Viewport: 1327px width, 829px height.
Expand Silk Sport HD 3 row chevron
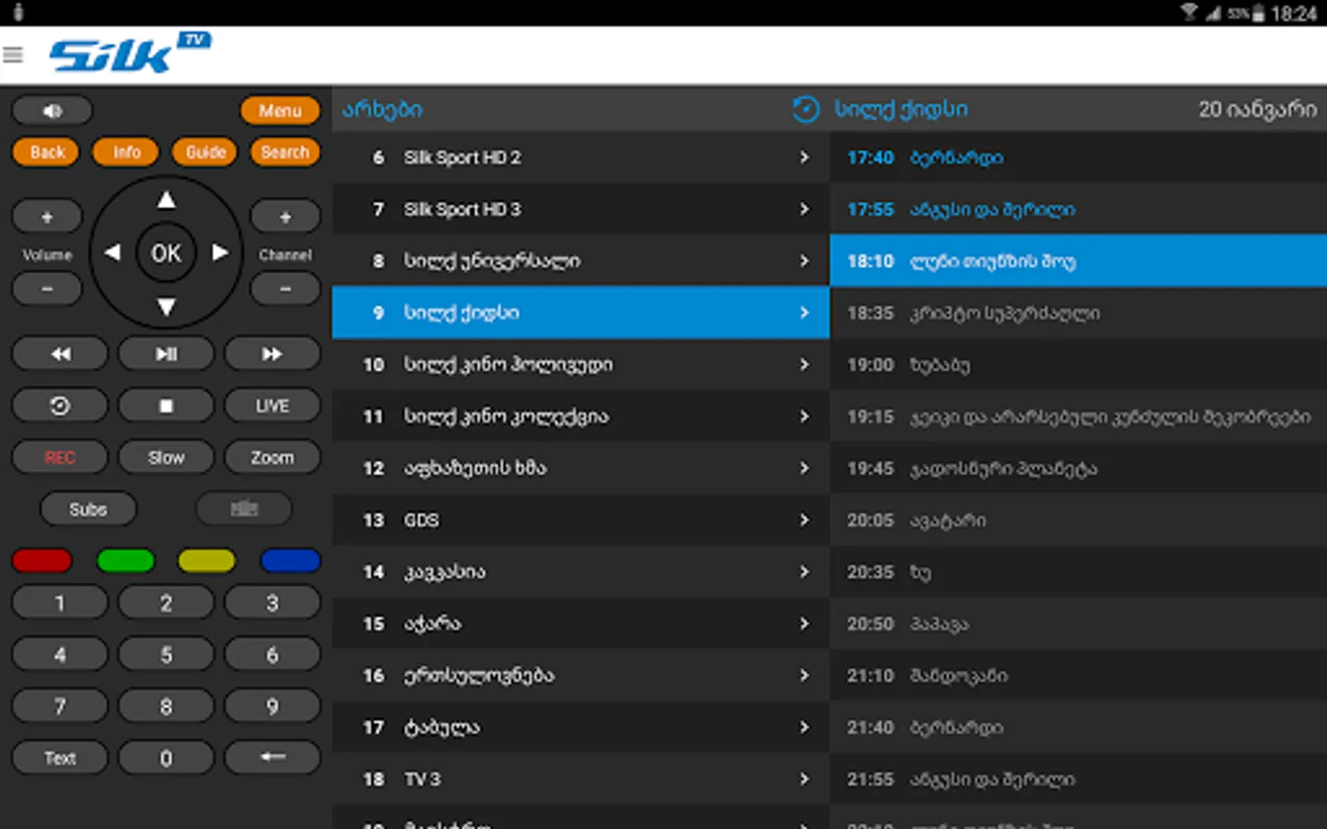804,209
